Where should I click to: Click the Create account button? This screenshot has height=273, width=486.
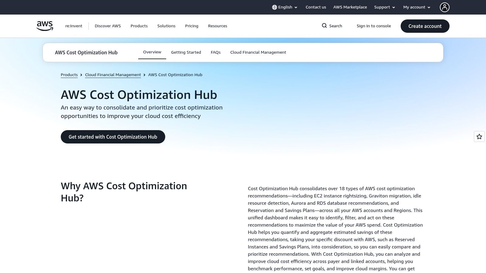425,26
